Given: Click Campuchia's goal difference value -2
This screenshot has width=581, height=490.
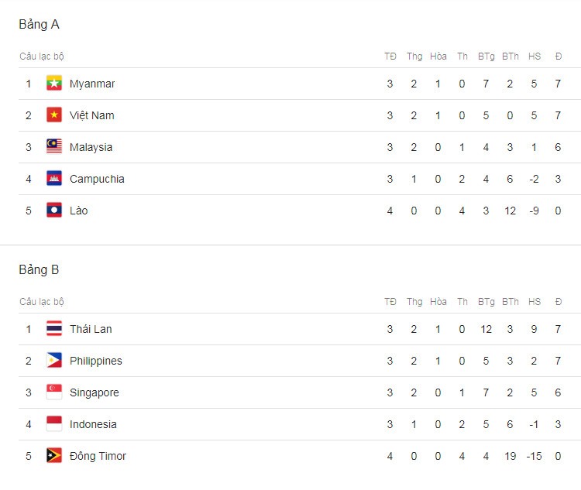Looking at the screenshot, I should click(534, 179).
